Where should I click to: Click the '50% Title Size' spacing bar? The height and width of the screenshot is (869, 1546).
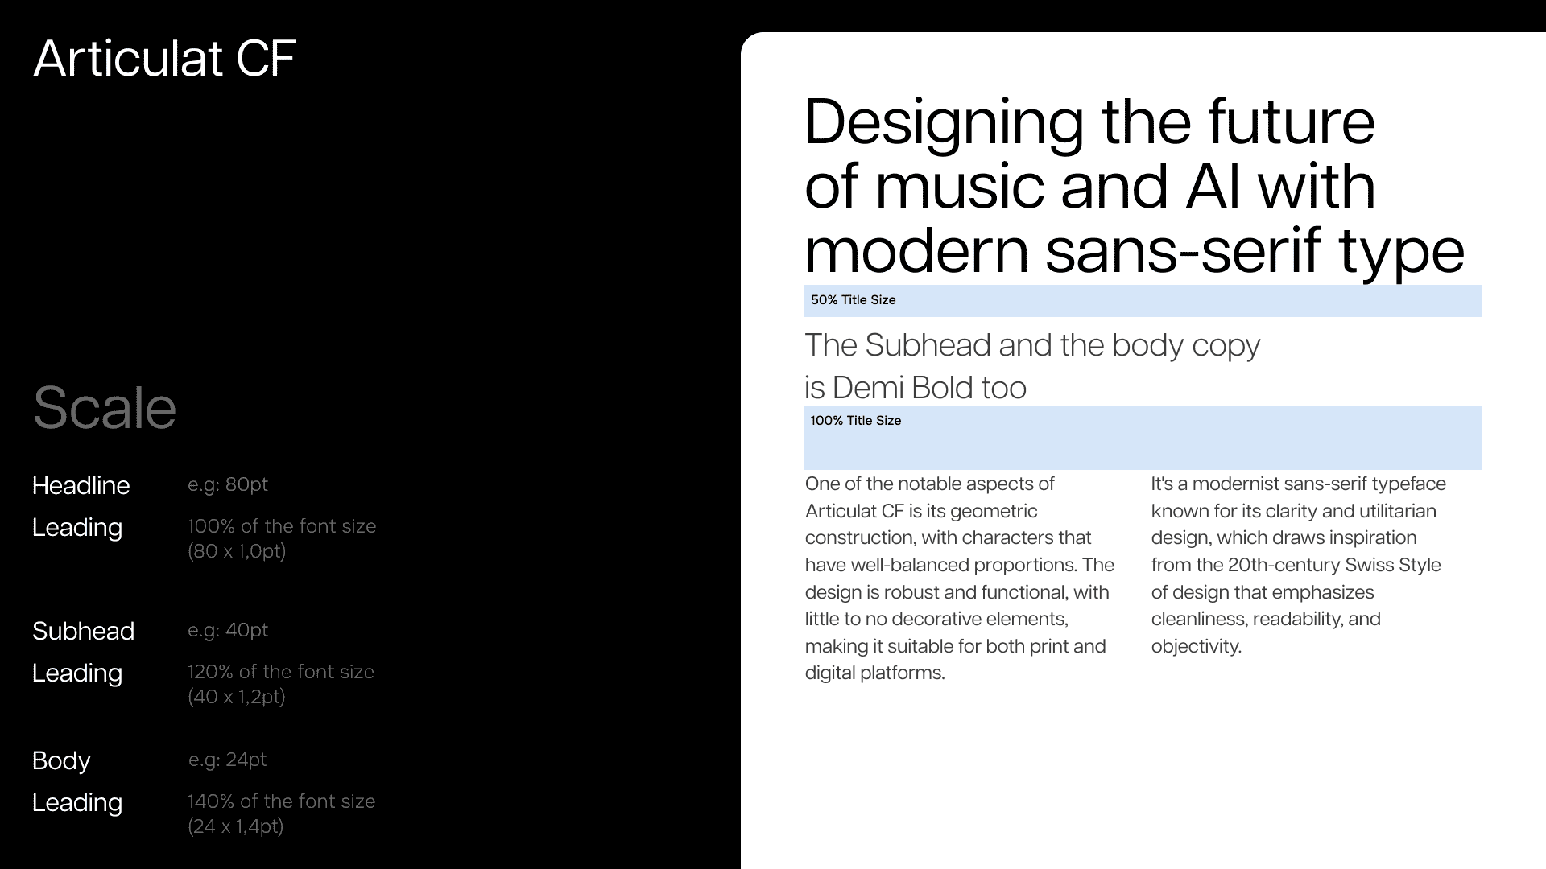click(x=1143, y=301)
